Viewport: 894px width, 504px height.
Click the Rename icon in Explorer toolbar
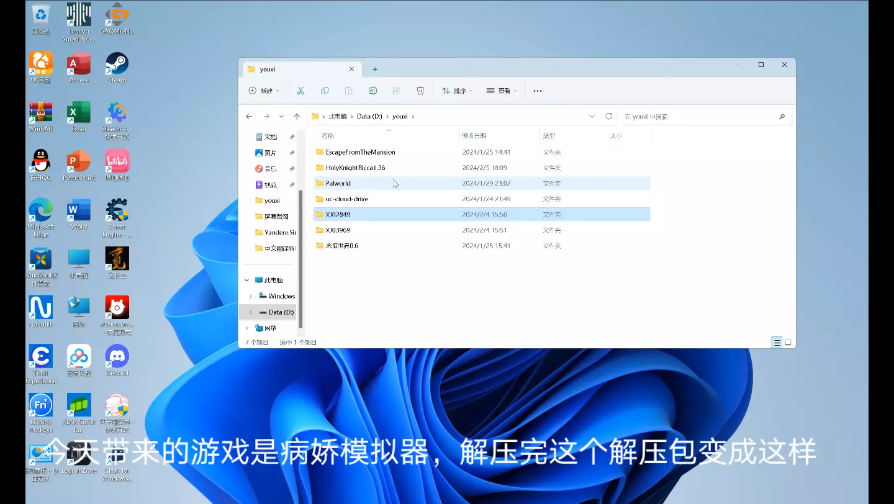(x=372, y=91)
